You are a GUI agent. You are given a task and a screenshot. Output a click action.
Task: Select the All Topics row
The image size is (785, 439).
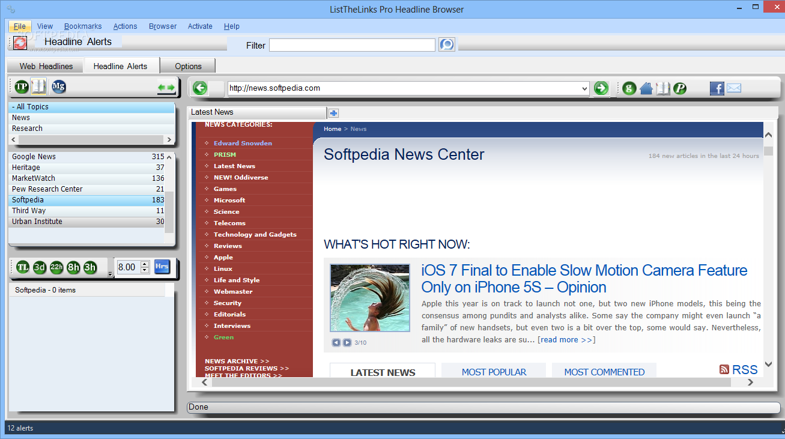click(92, 107)
